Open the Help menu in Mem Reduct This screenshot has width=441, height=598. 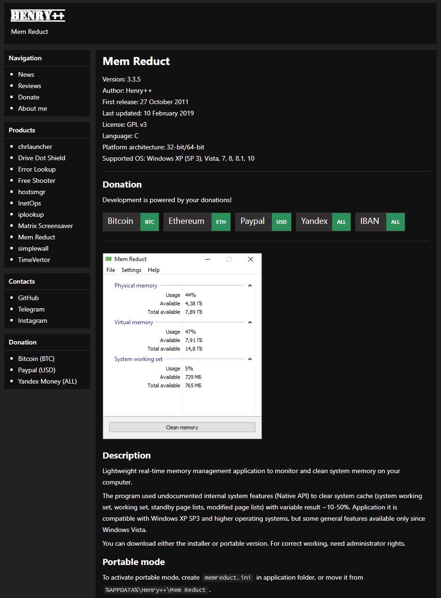[154, 270]
